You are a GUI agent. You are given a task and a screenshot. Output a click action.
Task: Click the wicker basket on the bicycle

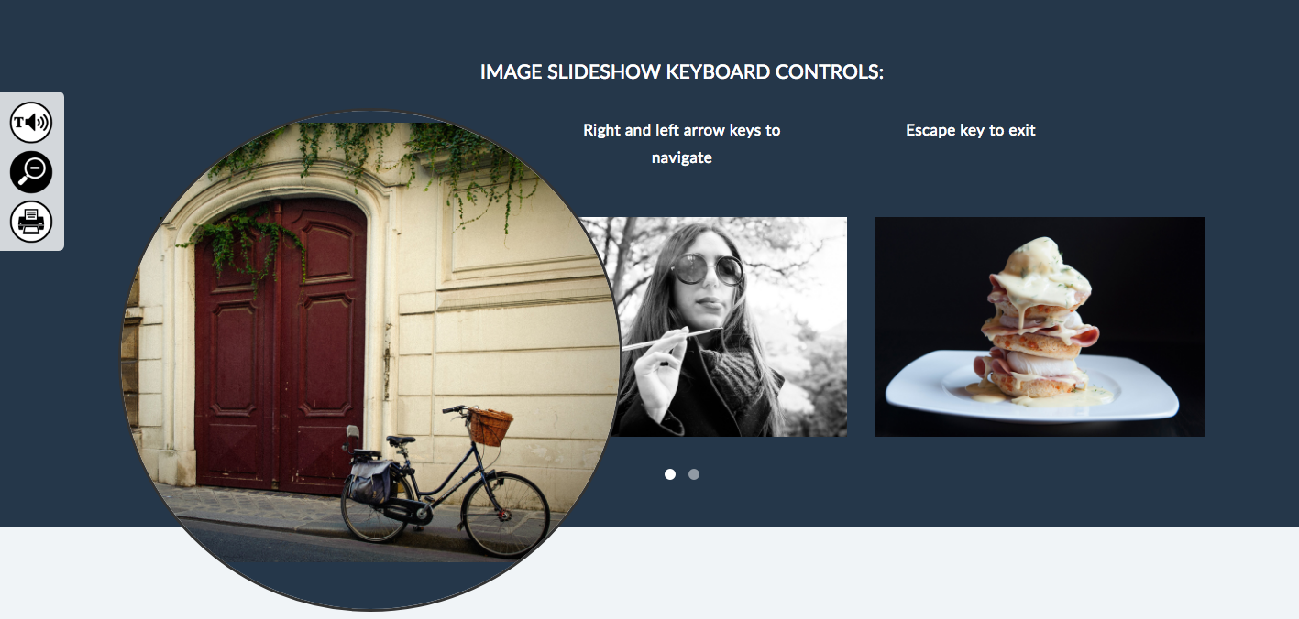[x=490, y=426]
